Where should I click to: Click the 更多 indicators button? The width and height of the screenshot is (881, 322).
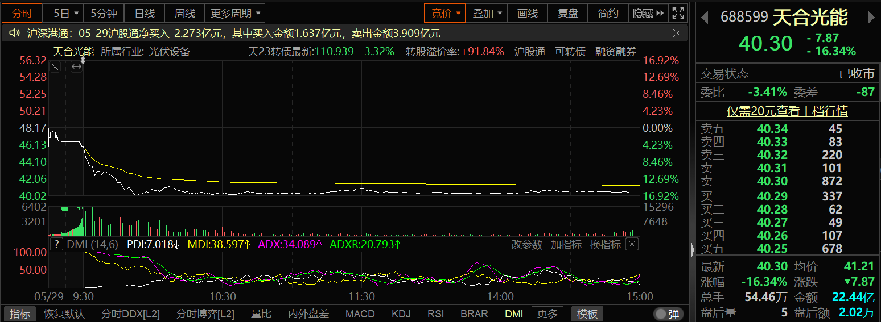(x=547, y=313)
